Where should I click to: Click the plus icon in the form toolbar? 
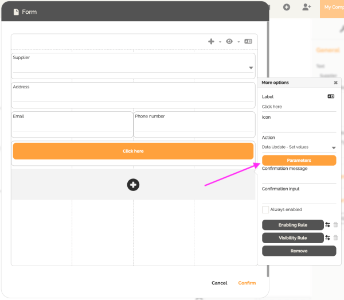(211, 41)
